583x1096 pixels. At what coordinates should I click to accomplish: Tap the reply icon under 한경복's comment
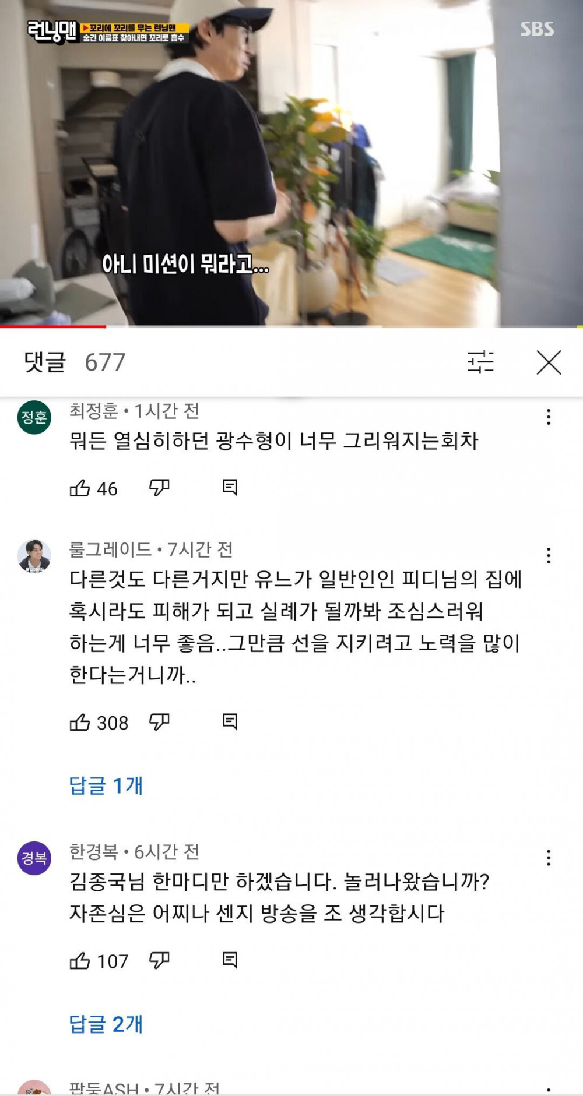point(230,960)
